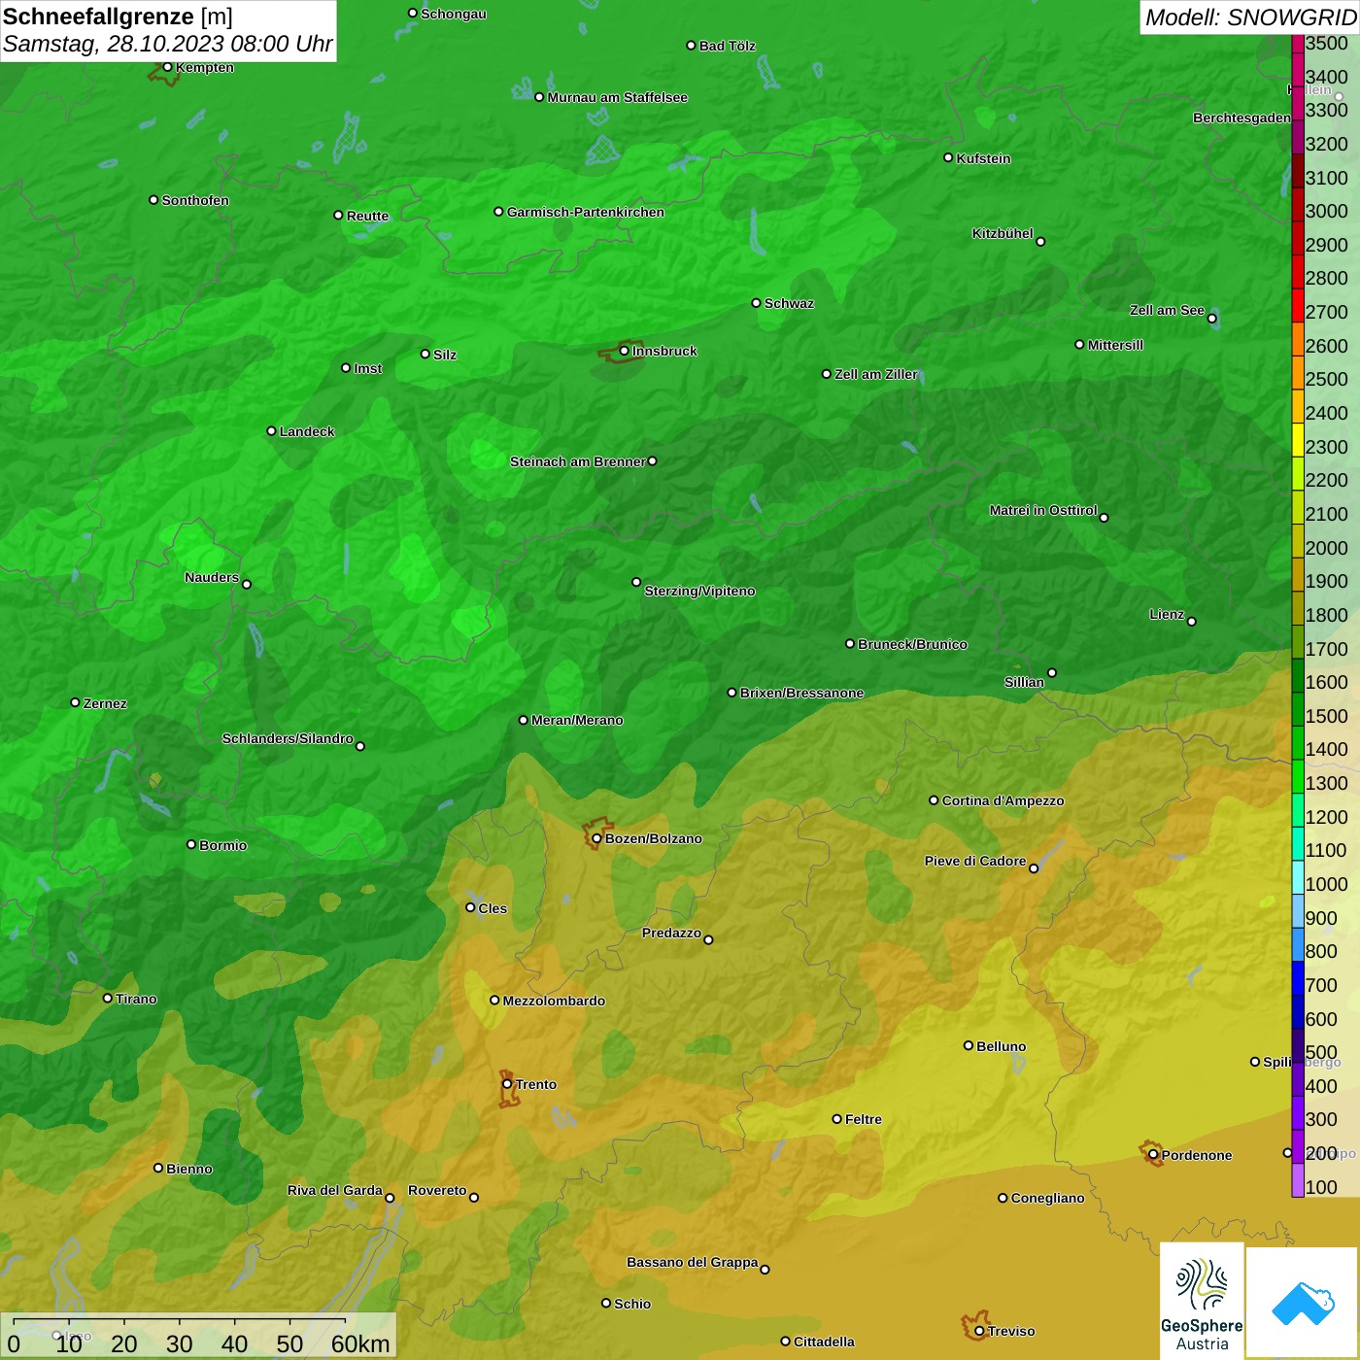1360x1360 pixels.
Task: Click the Cittadella label
Action: (824, 1342)
